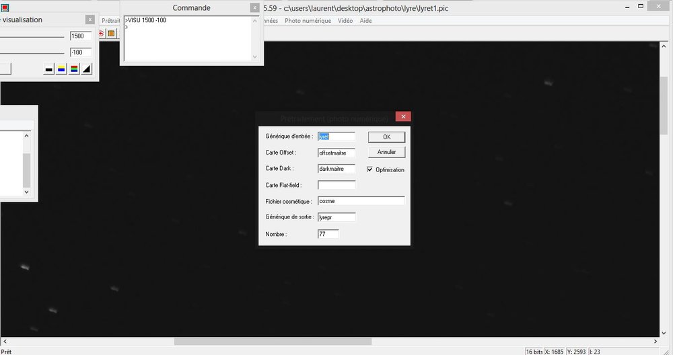
Task: Click the Carte Offset field
Action: [x=336, y=153]
